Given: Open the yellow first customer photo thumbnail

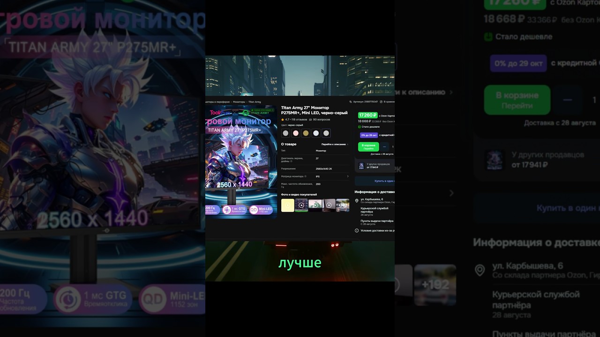Looking at the screenshot, I should click(288, 205).
